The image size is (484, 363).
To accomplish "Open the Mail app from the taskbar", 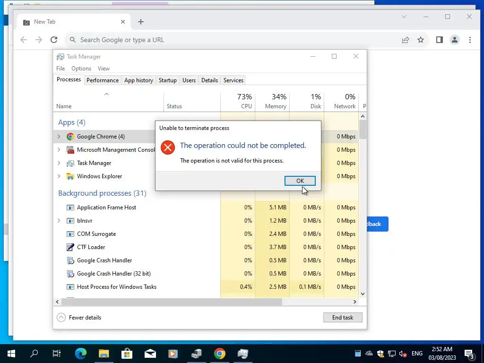I will (x=150, y=354).
